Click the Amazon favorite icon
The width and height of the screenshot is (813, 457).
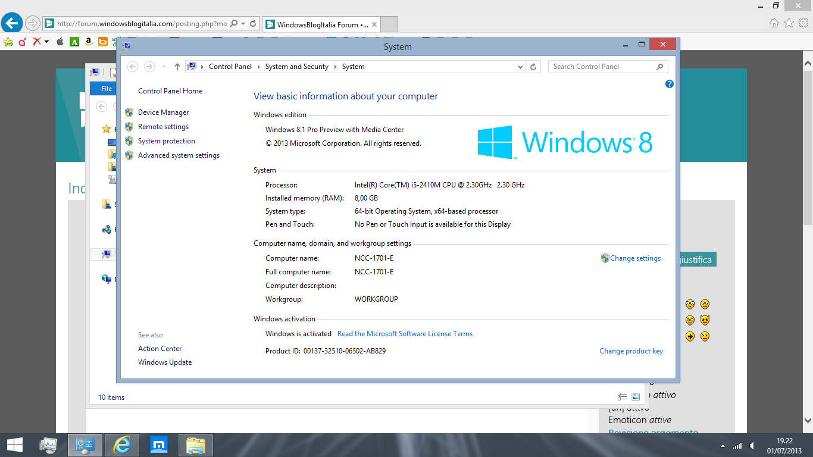(89, 42)
